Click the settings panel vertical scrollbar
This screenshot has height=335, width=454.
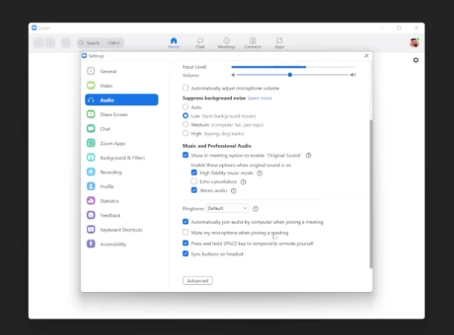(x=371, y=194)
